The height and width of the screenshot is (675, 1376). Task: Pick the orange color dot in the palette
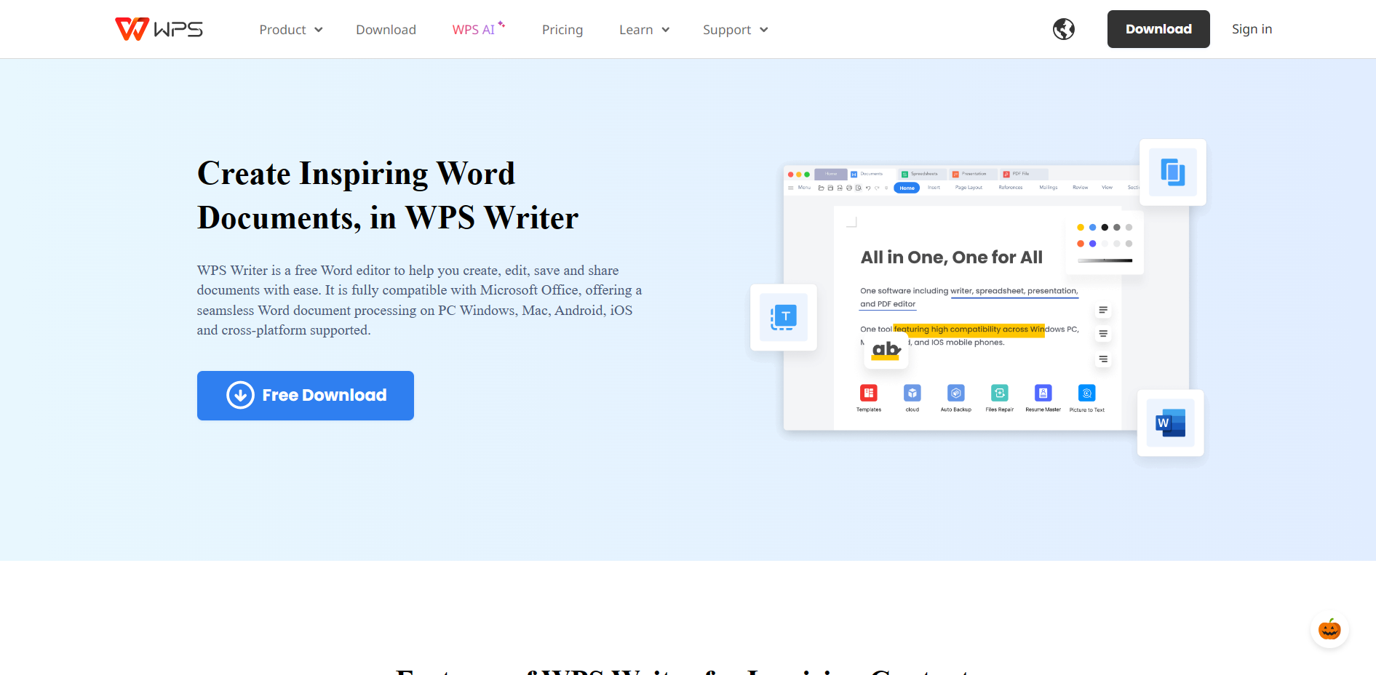click(x=1081, y=244)
